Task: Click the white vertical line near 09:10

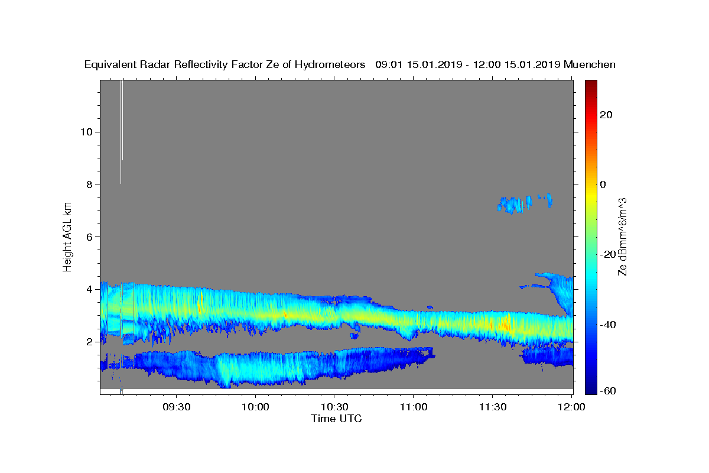Action: [x=121, y=131]
